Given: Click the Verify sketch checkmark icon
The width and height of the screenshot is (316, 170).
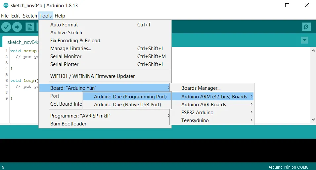Looking at the screenshot, I should 6,27.
